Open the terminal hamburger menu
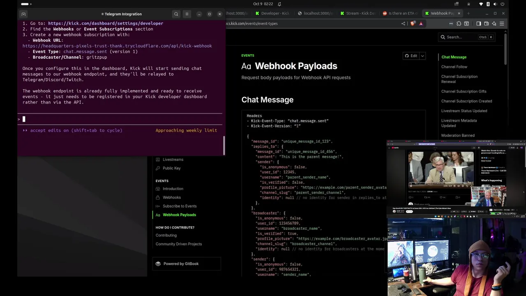 pyautogui.click(x=187, y=14)
